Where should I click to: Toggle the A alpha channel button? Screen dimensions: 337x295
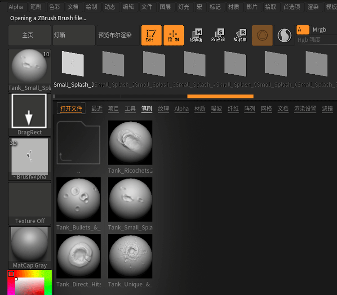click(303, 30)
